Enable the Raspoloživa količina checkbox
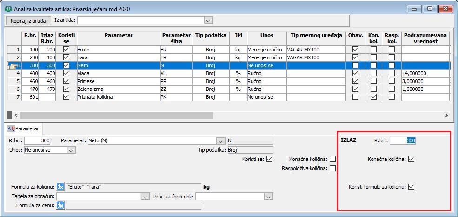 332,168
